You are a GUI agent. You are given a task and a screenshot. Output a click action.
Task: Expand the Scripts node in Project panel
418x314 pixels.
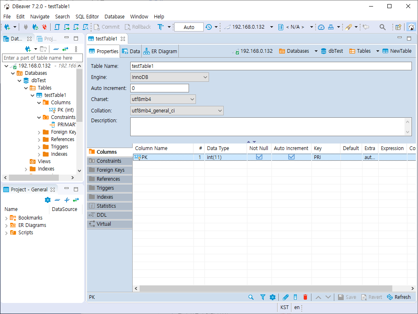point(7,233)
